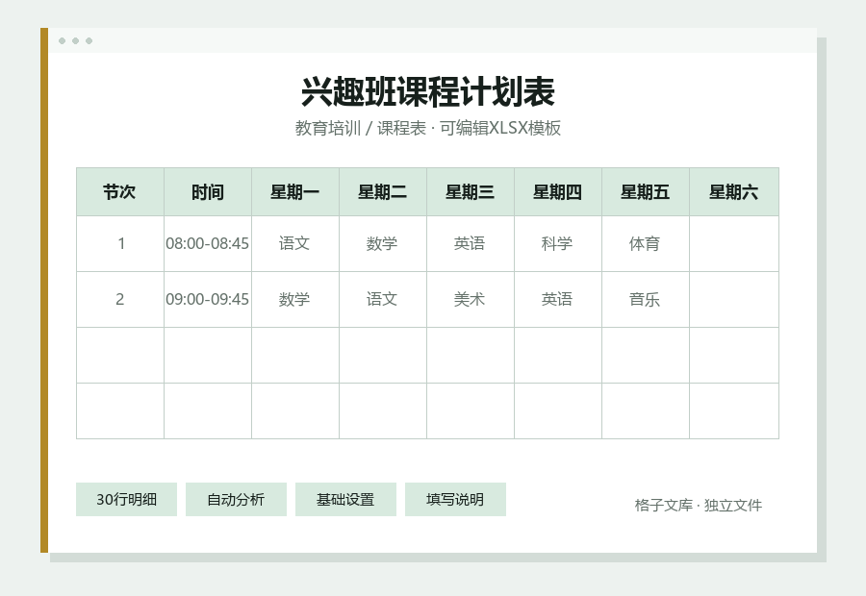Click the 星期四 column header
Image resolution: width=866 pixels, height=596 pixels.
(x=558, y=192)
